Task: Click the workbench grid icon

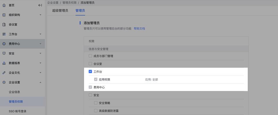Action: (x=4, y=34)
